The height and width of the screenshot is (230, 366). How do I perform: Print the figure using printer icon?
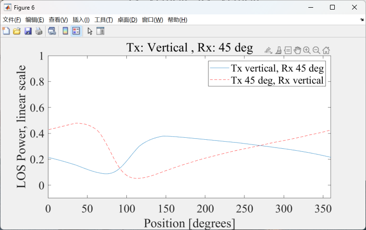coord(39,31)
